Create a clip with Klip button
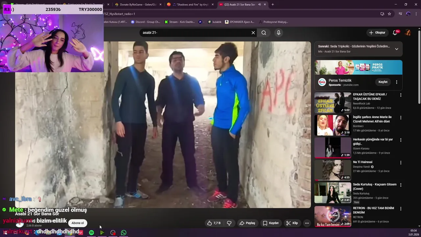The width and height of the screenshot is (421, 237). coord(292,223)
